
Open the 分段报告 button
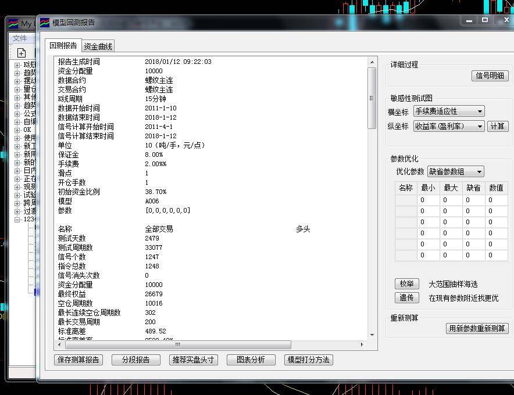(136, 360)
